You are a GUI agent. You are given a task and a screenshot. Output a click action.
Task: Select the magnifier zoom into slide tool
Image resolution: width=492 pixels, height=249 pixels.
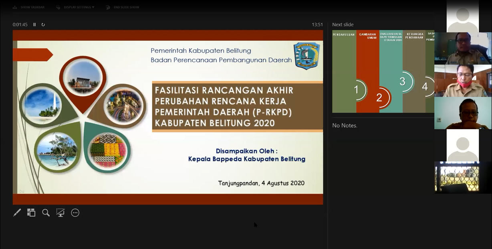pyautogui.click(x=46, y=213)
